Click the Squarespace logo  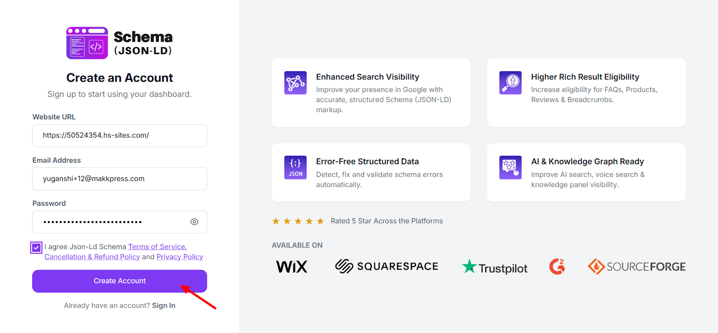[x=386, y=266]
